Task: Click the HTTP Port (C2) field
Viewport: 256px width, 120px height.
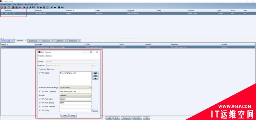Action: [x=75, y=99]
